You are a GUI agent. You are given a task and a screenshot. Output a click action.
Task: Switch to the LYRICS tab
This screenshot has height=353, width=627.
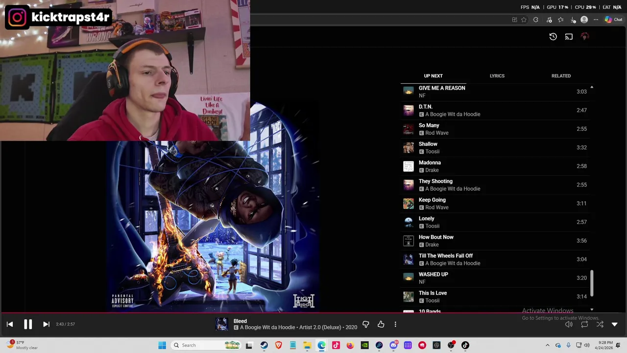point(497,76)
